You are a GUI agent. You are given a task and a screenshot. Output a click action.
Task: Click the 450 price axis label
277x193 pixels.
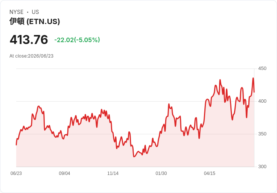[x=262, y=68]
